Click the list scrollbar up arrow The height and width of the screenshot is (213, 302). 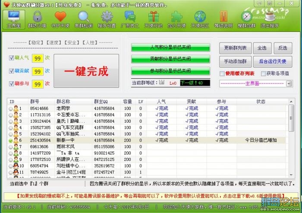(291, 102)
